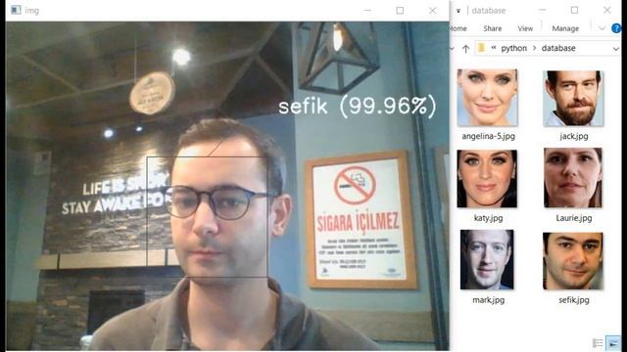Open the recent locations dropdown arrow
Viewport: 627px width, 352px height.
452,49
